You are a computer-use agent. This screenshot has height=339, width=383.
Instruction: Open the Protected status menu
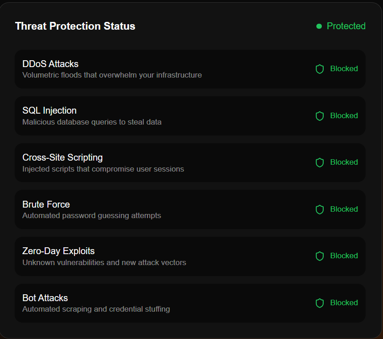tap(346, 26)
